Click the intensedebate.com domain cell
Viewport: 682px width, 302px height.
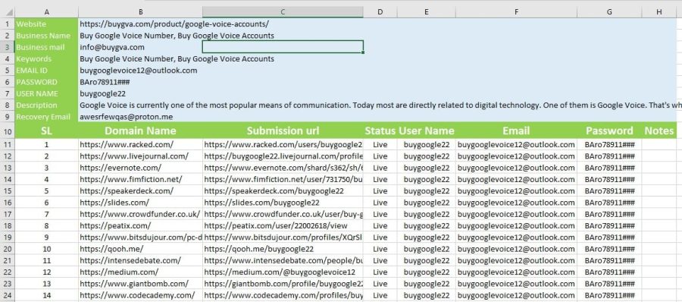140,260
